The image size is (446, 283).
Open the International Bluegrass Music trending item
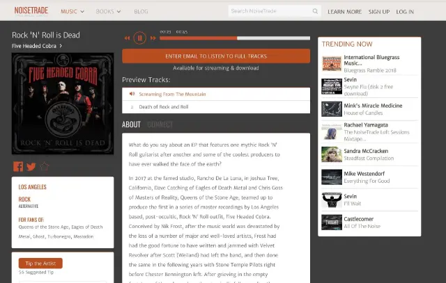tap(371, 60)
